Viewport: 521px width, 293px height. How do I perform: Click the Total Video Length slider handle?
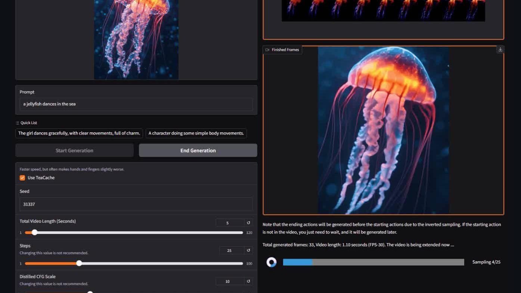[x=35, y=232]
